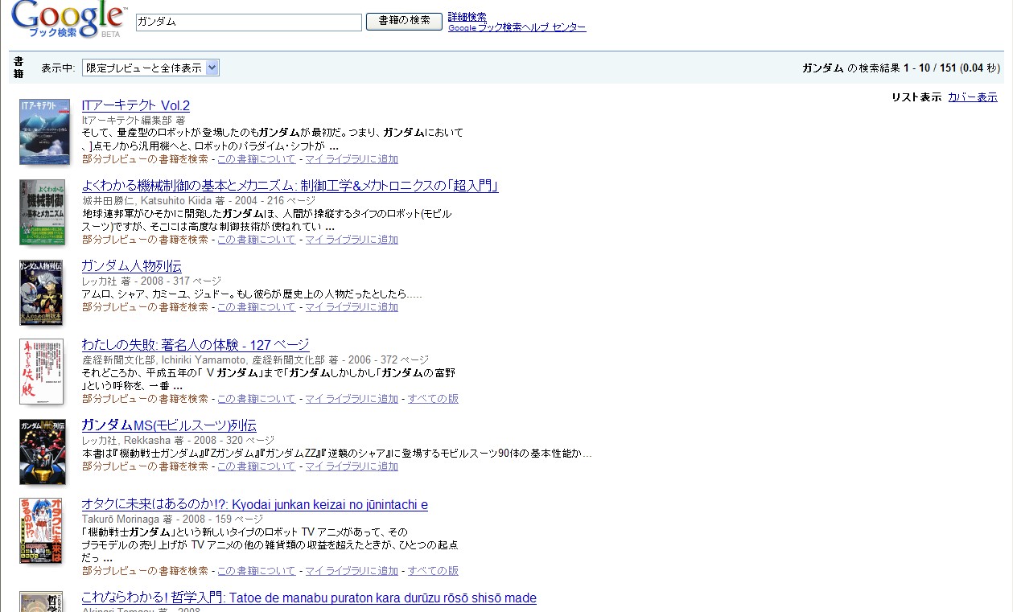The width and height of the screenshot is (1013, 612).
Task: Click マイライブラリに追加 under ガンダム人物列伝
Action: coord(352,307)
